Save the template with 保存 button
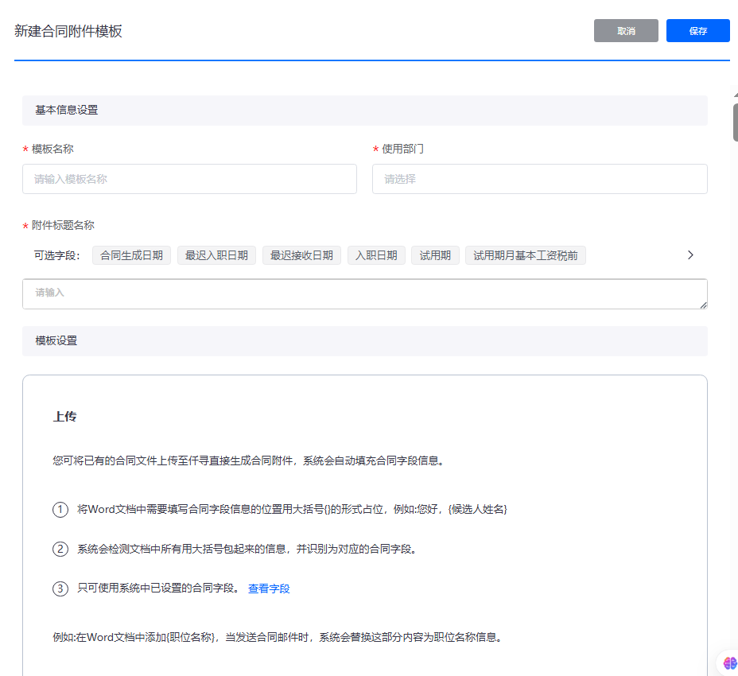738x676 pixels. (697, 30)
